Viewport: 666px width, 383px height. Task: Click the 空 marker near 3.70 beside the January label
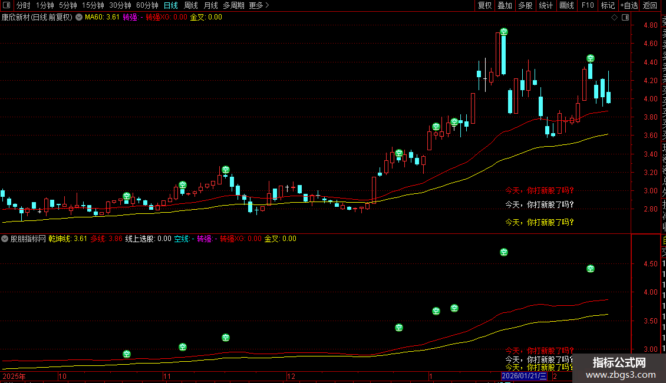tap(436, 127)
